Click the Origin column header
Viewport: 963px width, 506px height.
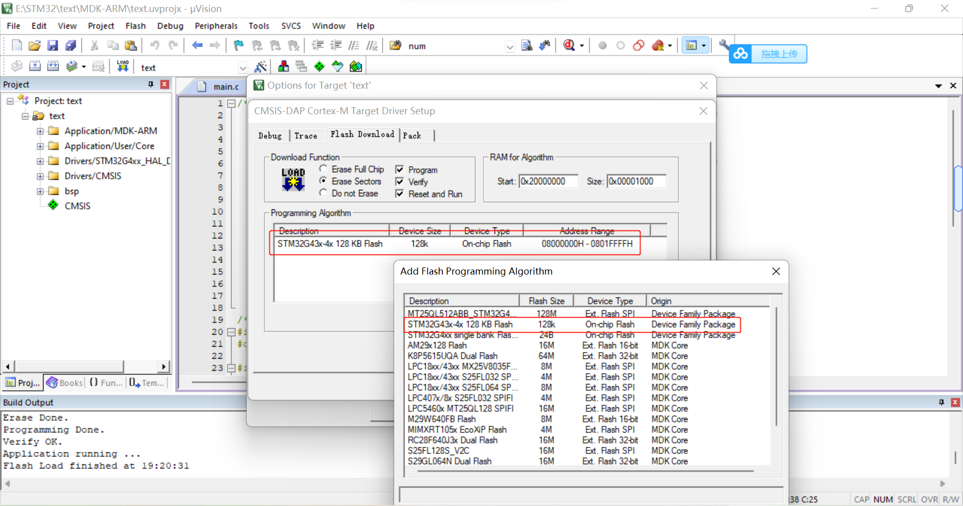(x=708, y=301)
